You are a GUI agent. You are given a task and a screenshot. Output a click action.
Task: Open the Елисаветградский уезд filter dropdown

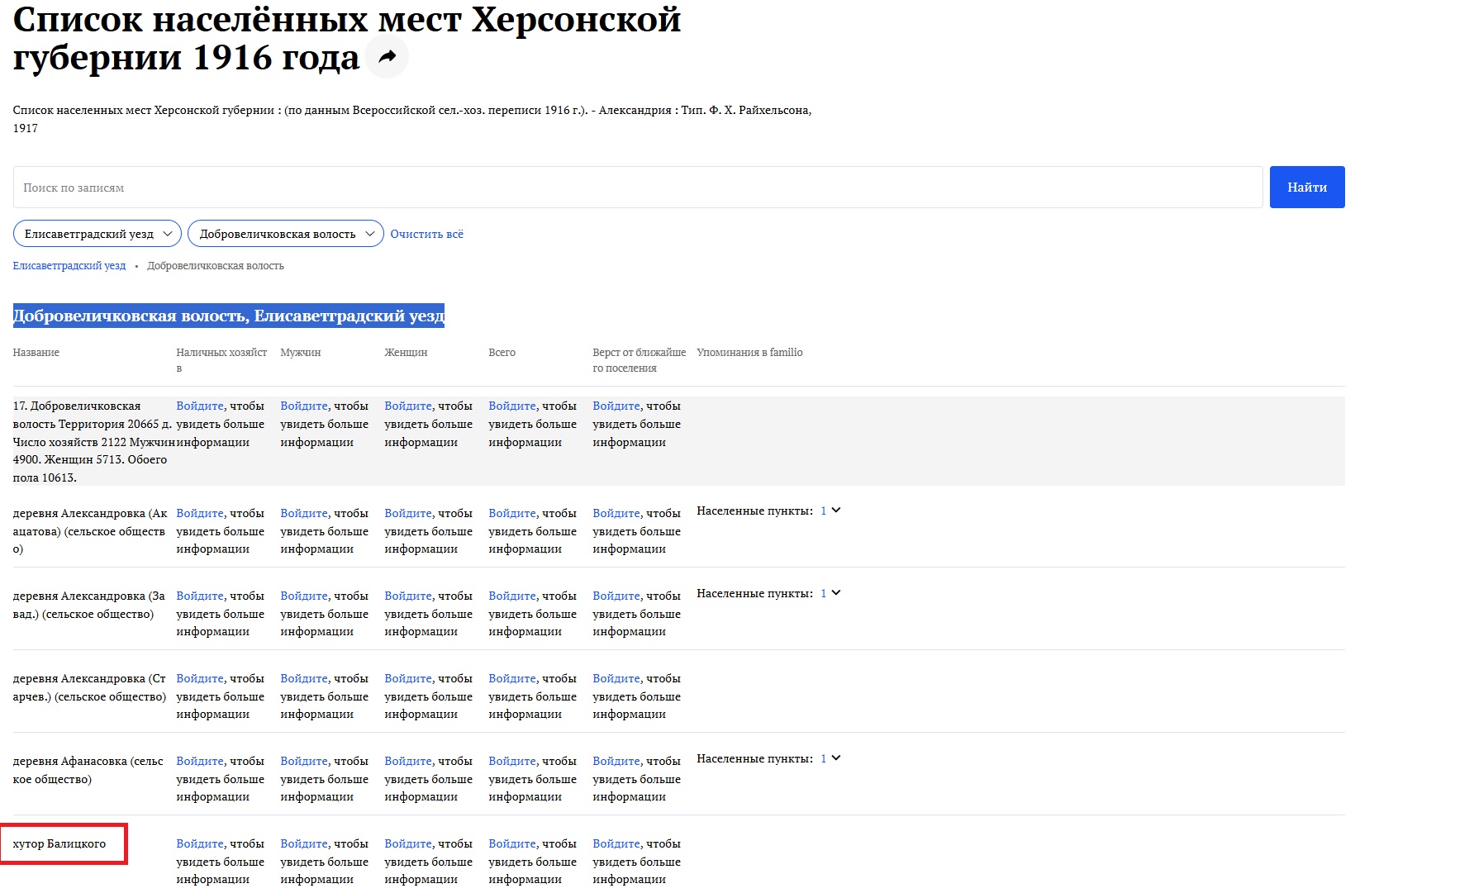97,234
